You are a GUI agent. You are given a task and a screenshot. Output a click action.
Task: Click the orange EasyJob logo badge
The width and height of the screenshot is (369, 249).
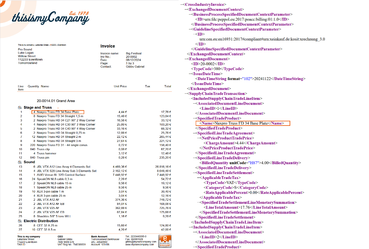(166, 240)
